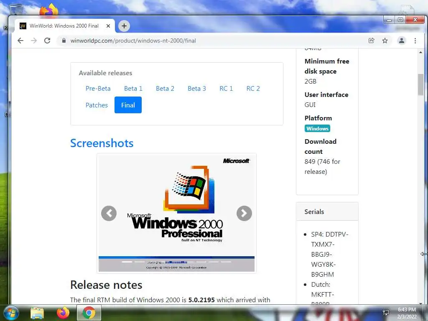Close the WinWorld tab
428x321 pixels.
pos(108,26)
